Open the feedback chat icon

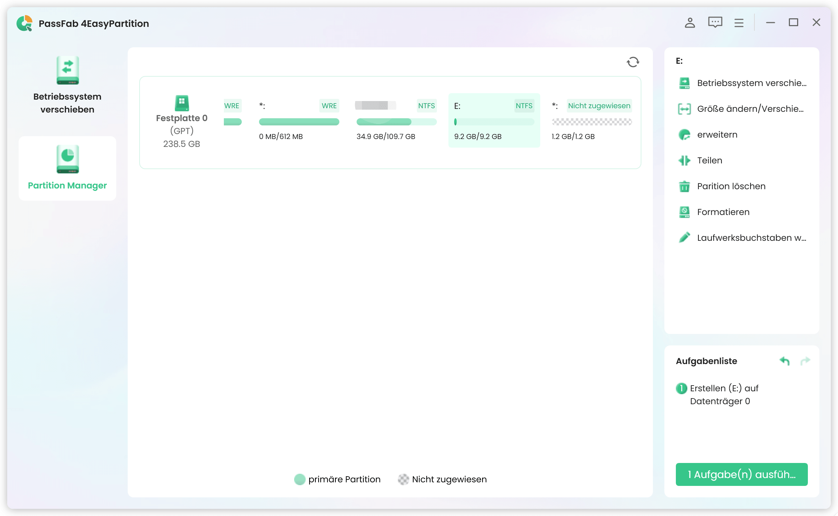[x=715, y=23]
